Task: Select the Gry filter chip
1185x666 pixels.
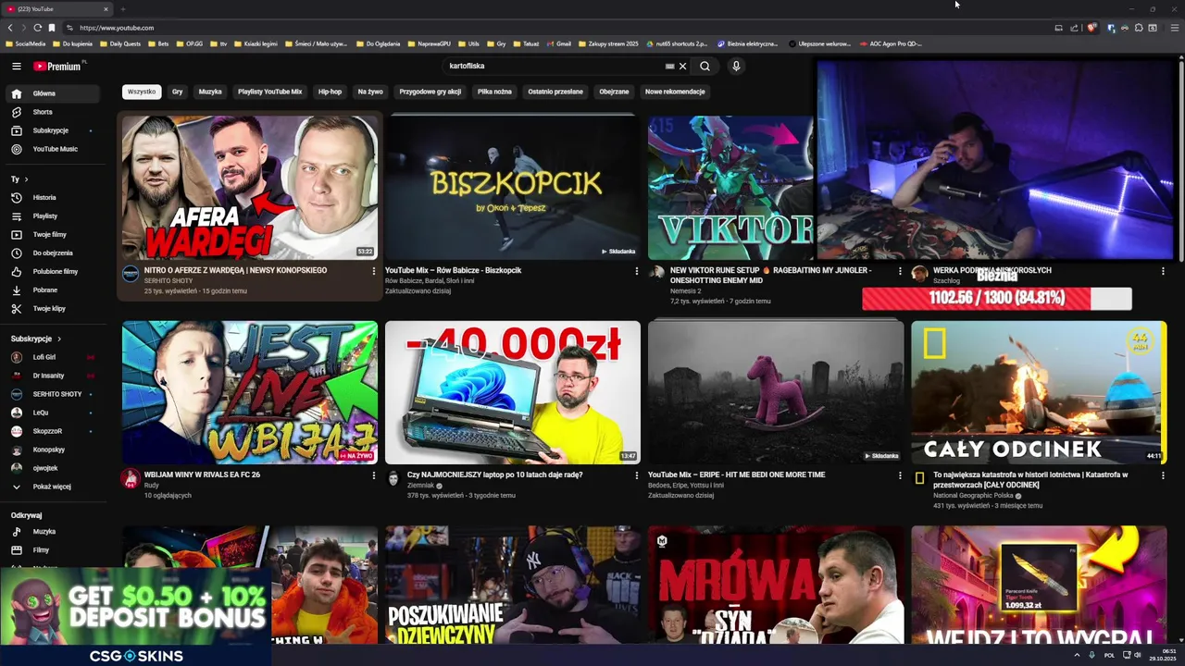Action: pyautogui.click(x=177, y=92)
